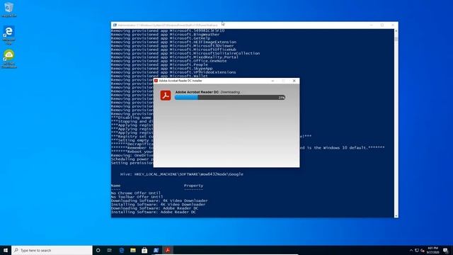
Task: Switch to PowerShell via taskbar icon
Action: [x=156, y=250]
